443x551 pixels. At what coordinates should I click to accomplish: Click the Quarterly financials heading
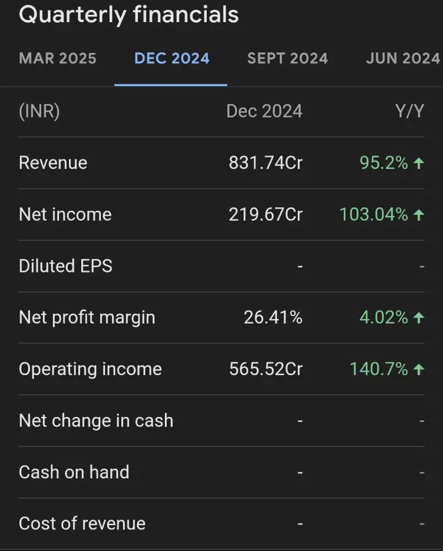pos(129,15)
